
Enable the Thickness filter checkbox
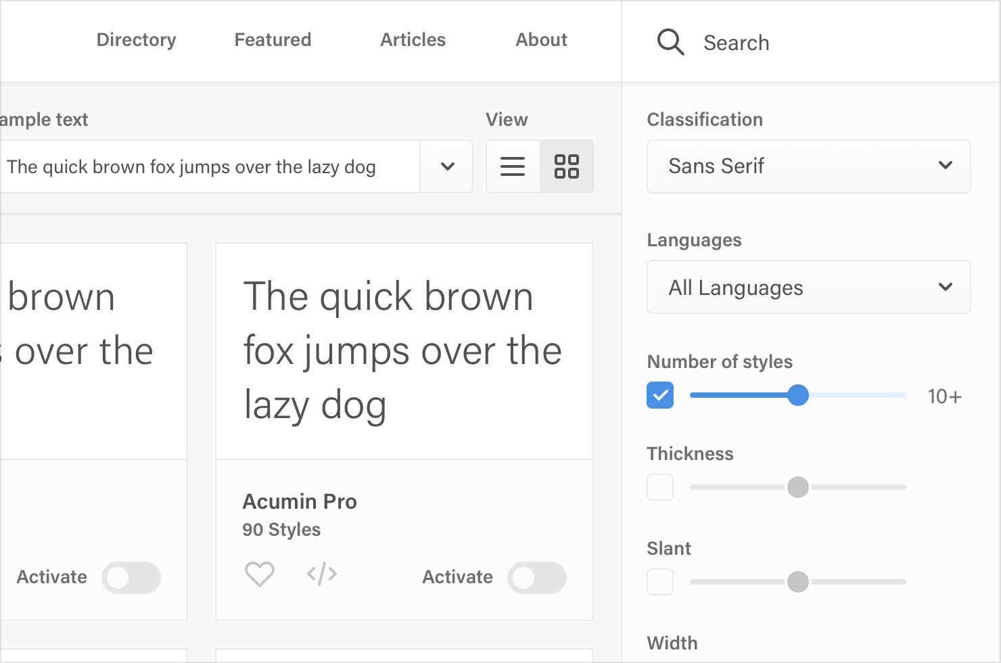(x=660, y=487)
